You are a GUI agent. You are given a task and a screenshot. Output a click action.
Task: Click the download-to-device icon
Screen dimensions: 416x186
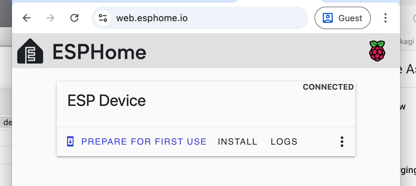click(70, 142)
